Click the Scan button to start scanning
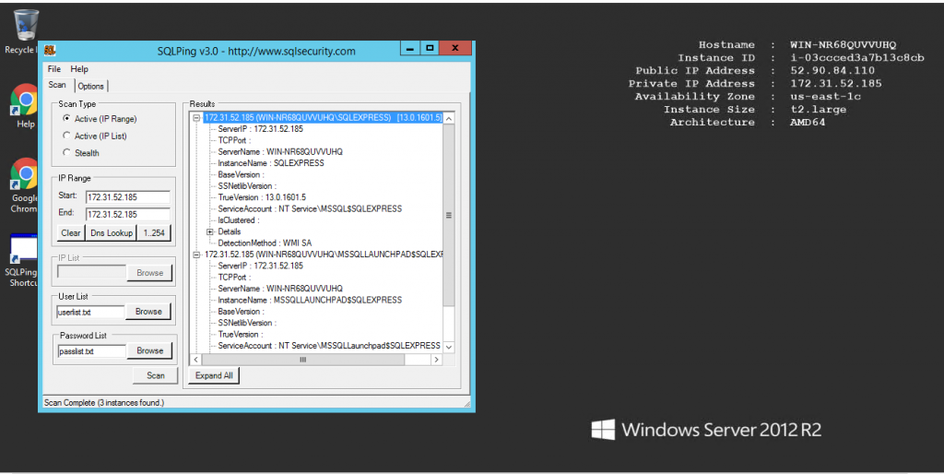This screenshot has height=474, width=944. click(x=155, y=375)
